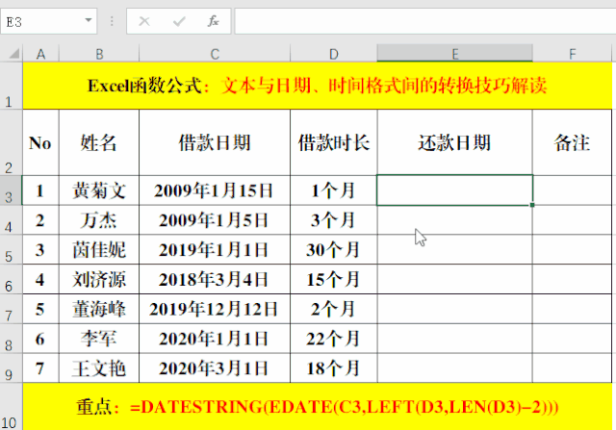This screenshot has width=616, height=430.
Task: Click the 借款时长 header cell
Action: click(334, 142)
